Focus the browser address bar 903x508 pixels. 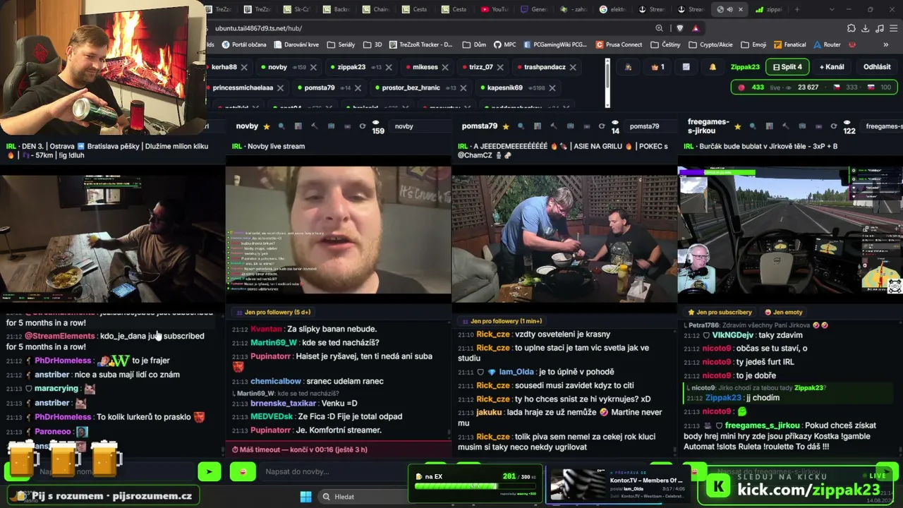430,28
